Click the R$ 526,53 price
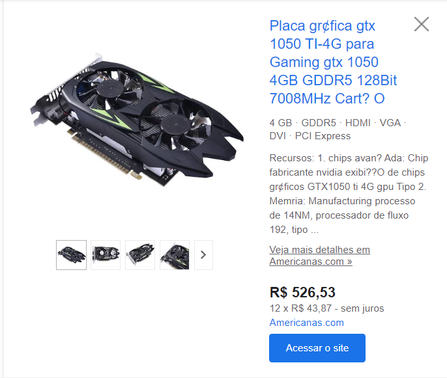This screenshot has width=447, height=378. pos(302,292)
